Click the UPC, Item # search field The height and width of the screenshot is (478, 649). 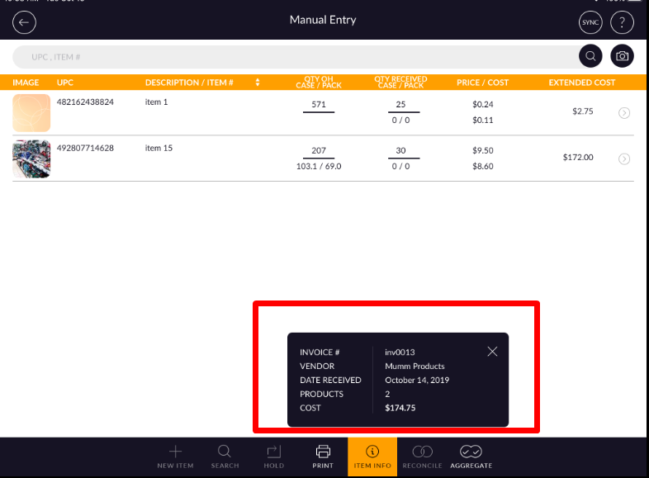[x=289, y=57]
